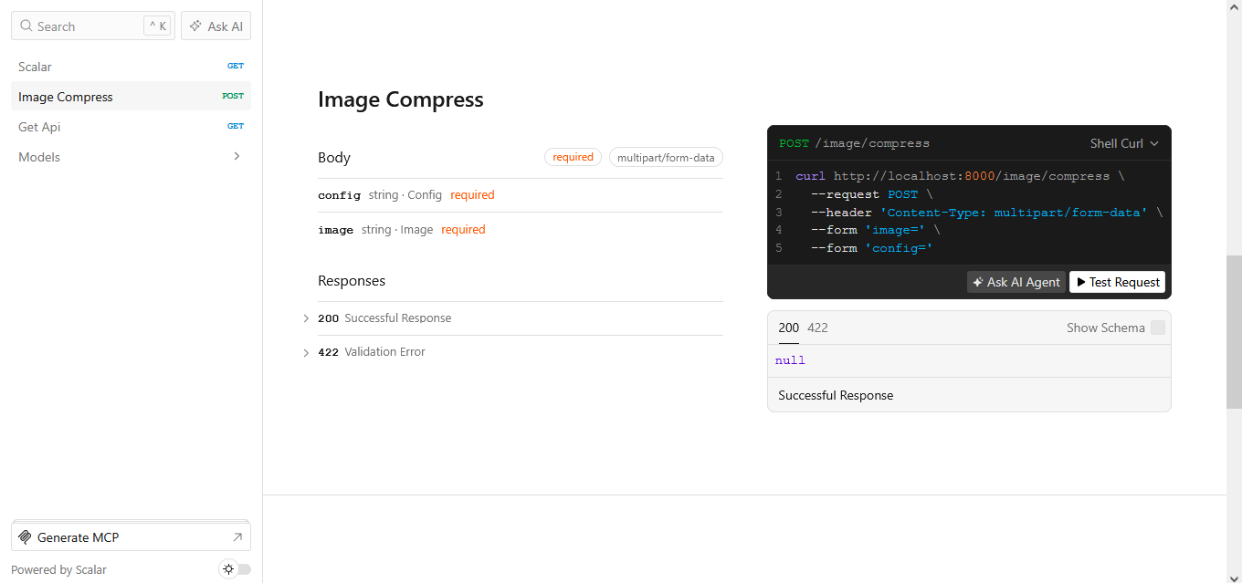Open the Shell Curl language dropdown

click(1124, 143)
